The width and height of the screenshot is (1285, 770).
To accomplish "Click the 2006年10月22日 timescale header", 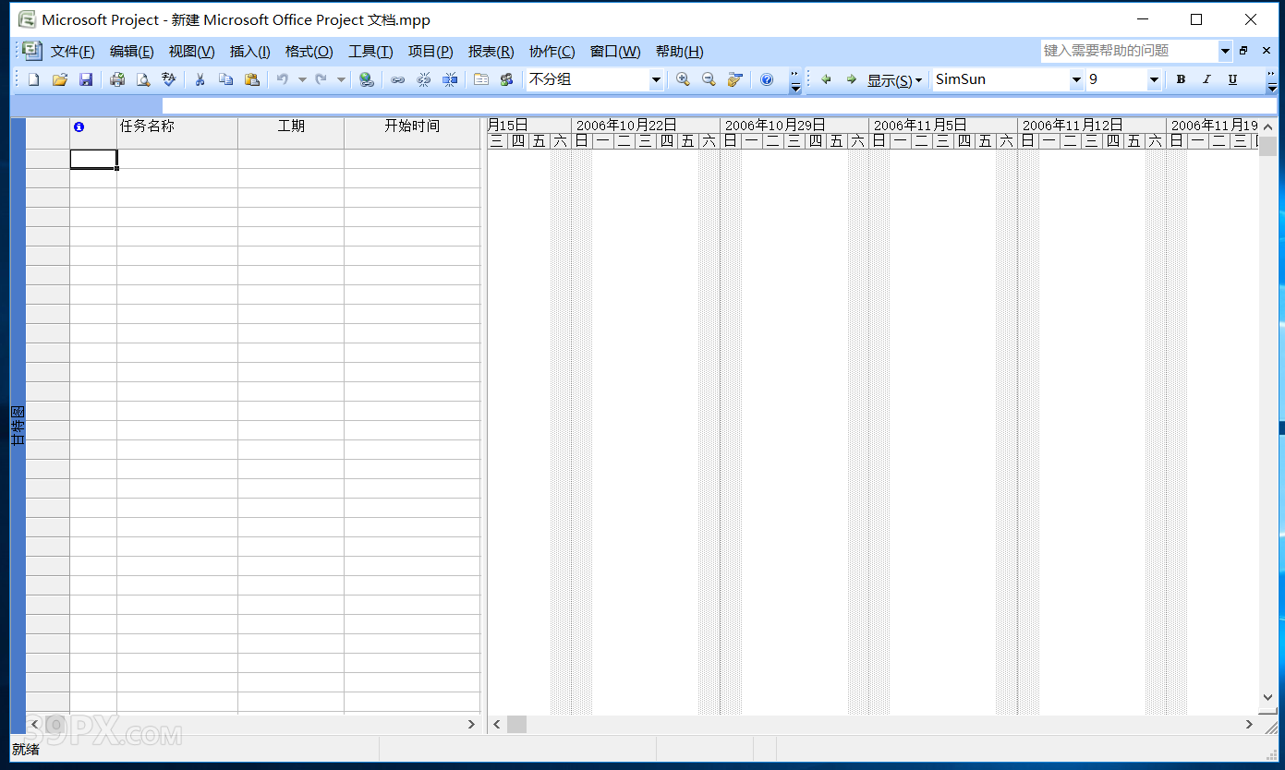I will 646,125.
